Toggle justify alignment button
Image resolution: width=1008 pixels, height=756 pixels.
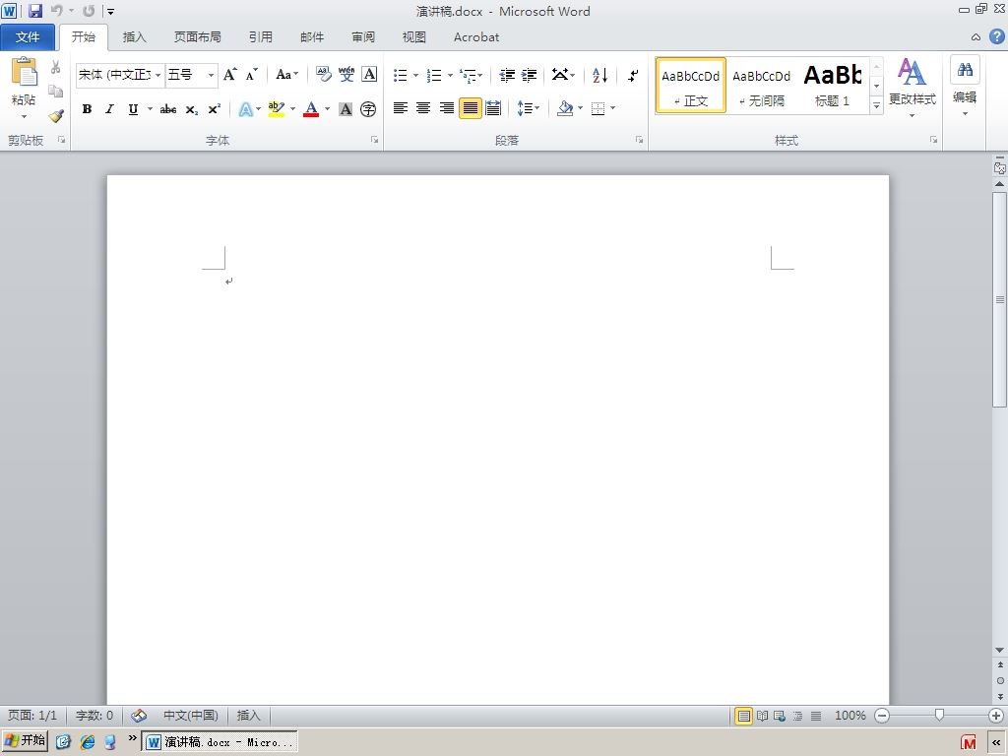470,108
